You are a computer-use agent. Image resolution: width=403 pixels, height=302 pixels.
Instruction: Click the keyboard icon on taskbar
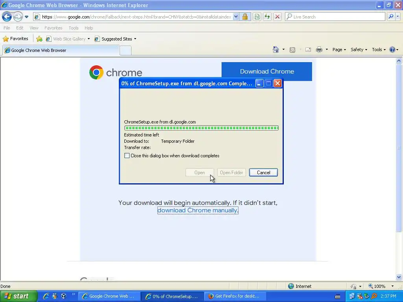[338, 296]
